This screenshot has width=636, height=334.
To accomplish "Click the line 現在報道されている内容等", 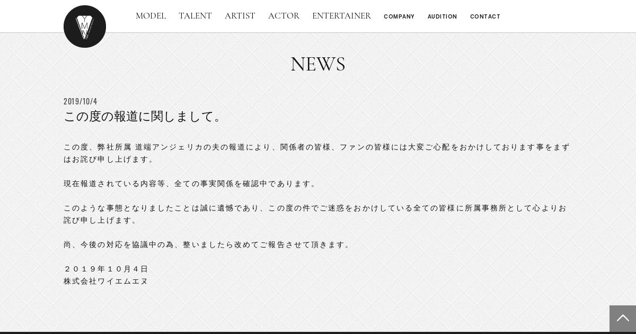I will (x=190, y=183).
